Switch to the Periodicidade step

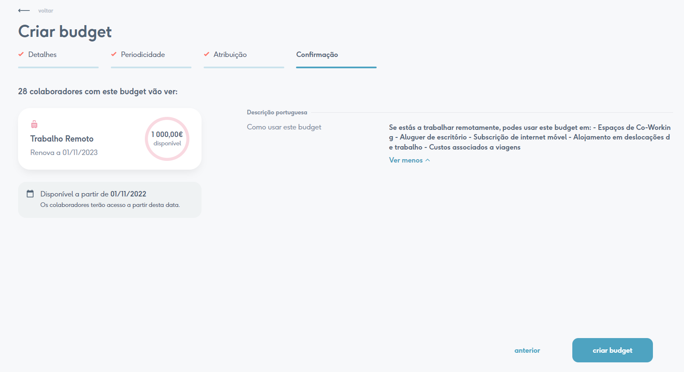143,54
